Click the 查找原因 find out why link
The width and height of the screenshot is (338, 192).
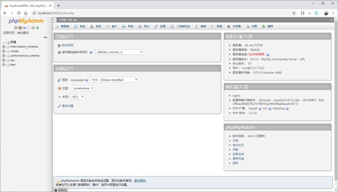pos(140,181)
